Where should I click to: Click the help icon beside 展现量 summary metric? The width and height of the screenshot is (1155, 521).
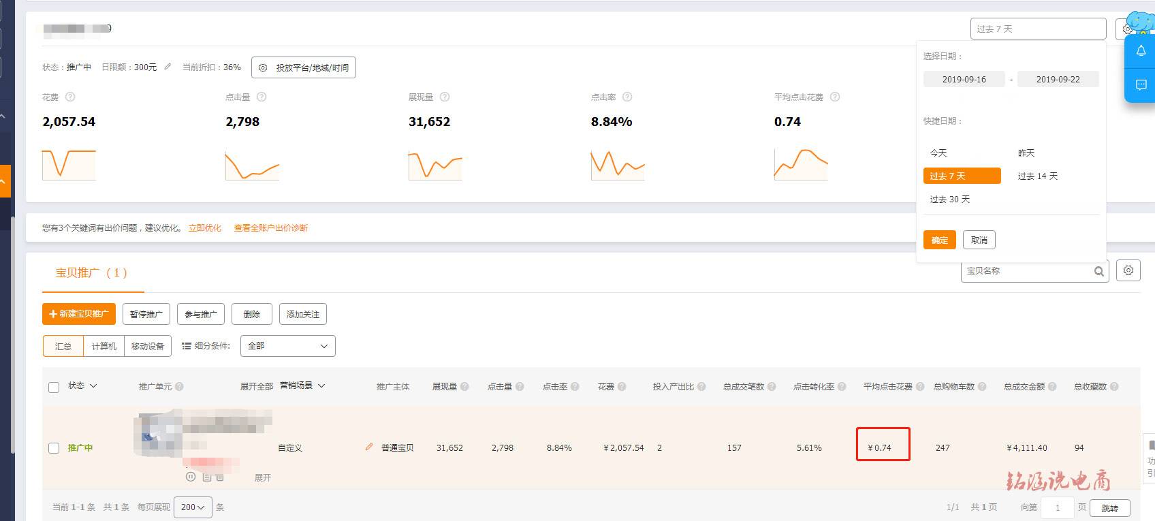coord(445,97)
